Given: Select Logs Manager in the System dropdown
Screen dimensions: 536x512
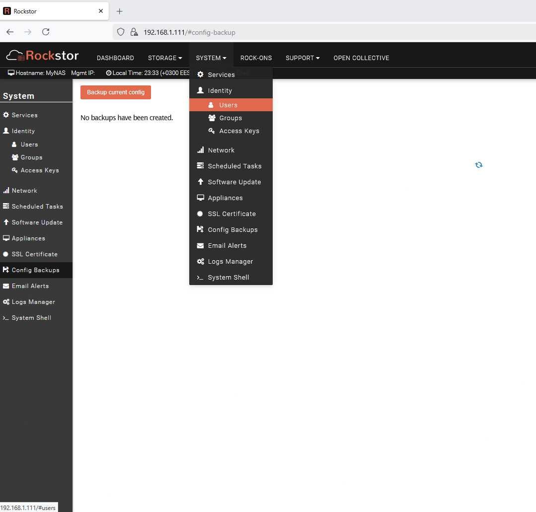Looking at the screenshot, I should pyautogui.click(x=230, y=262).
